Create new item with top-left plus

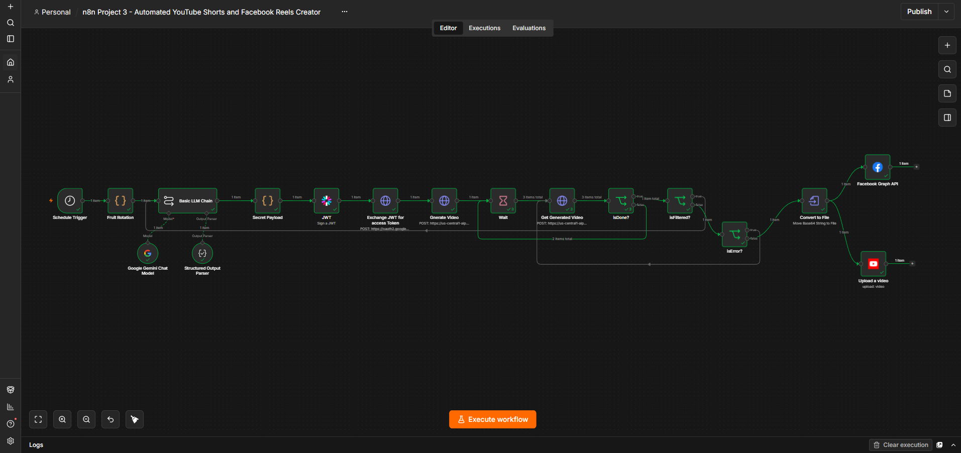(11, 7)
